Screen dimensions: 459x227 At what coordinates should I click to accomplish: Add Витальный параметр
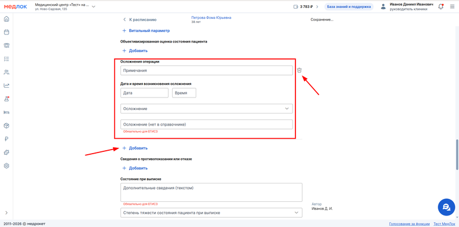(x=146, y=30)
